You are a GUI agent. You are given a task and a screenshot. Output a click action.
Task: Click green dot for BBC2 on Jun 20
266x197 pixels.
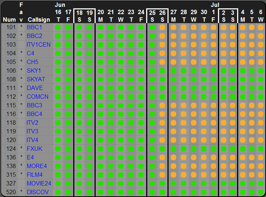pos(100,36)
